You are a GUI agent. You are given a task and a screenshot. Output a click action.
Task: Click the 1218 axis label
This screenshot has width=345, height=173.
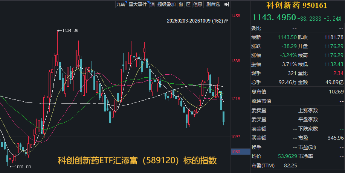236,99
